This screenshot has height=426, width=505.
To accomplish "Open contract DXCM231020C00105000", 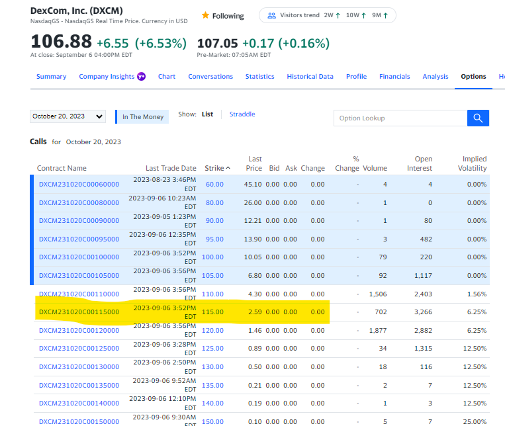I will [79, 275].
